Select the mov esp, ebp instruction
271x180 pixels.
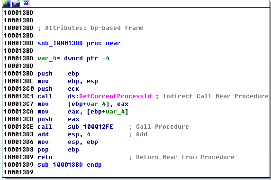(68, 142)
